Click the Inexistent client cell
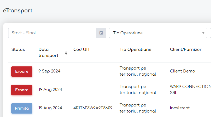The width and height of the screenshot is (211, 117). [x=180, y=108]
